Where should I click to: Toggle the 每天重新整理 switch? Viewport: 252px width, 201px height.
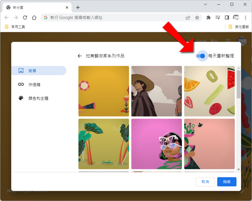(201, 56)
